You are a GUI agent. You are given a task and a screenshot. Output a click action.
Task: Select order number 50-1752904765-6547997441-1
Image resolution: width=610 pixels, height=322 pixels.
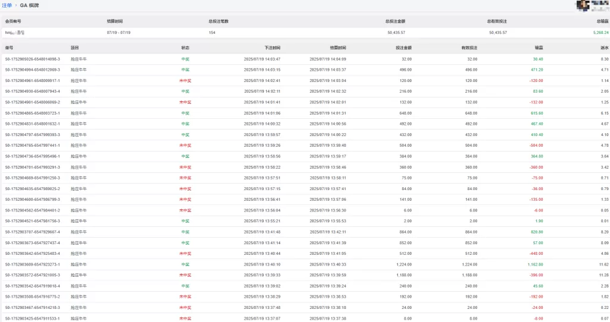pos(33,146)
